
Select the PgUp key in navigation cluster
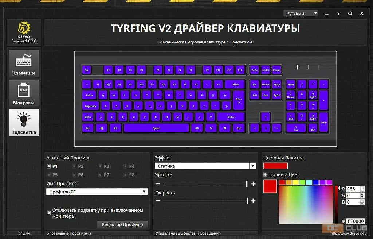click(277, 84)
